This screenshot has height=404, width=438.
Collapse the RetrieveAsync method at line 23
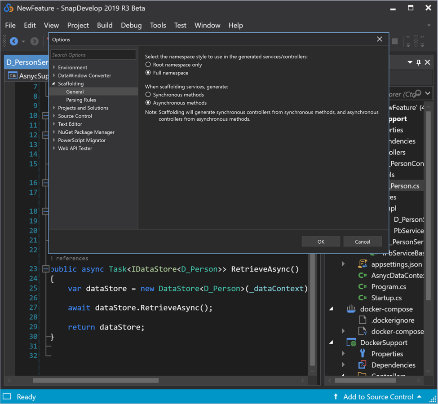(x=45, y=269)
